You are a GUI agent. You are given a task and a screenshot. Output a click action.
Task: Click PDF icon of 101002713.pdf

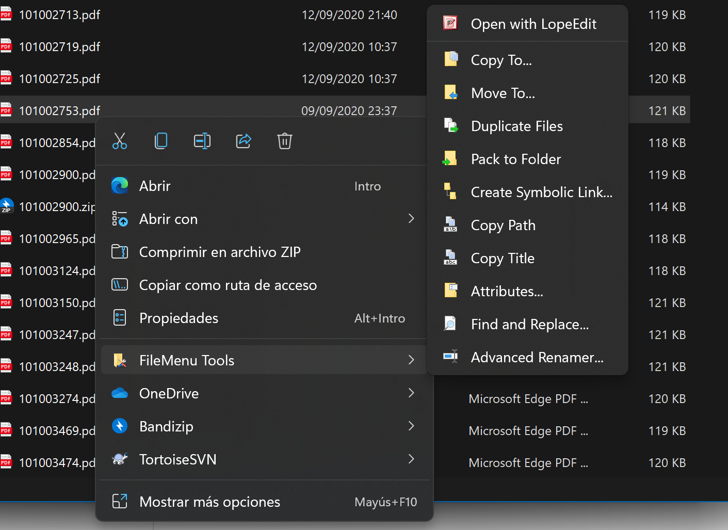6,14
